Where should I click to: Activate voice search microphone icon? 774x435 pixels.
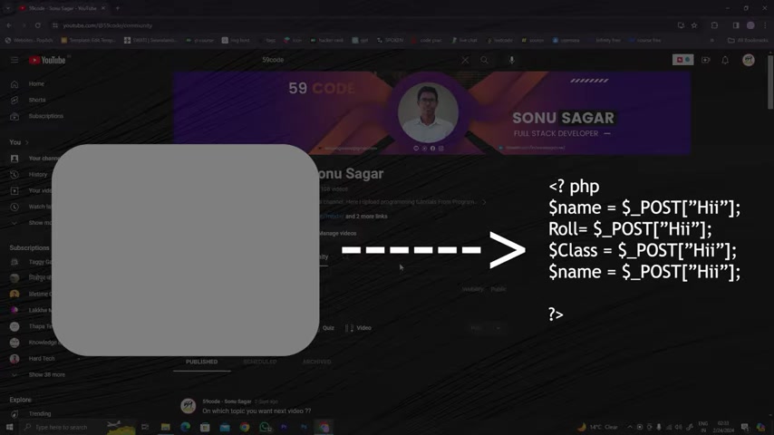[x=512, y=60]
